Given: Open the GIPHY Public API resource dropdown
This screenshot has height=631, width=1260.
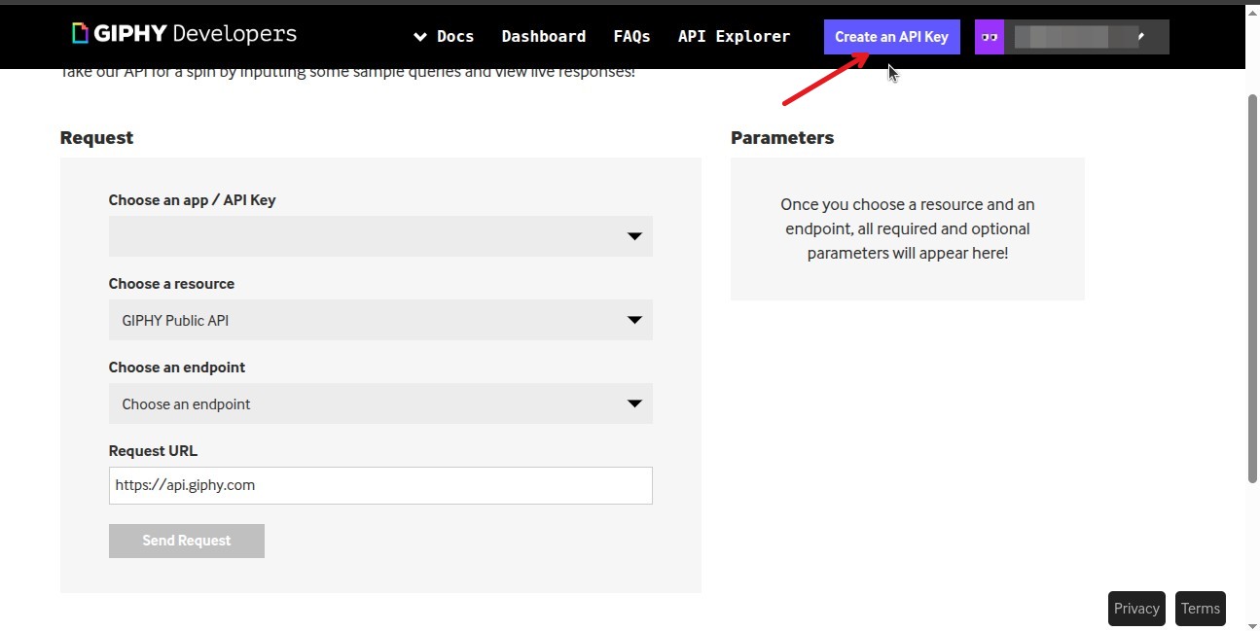Looking at the screenshot, I should point(379,320).
